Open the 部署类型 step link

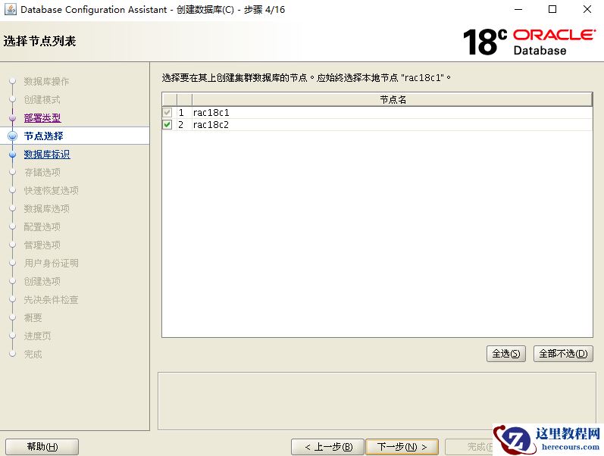(x=42, y=117)
